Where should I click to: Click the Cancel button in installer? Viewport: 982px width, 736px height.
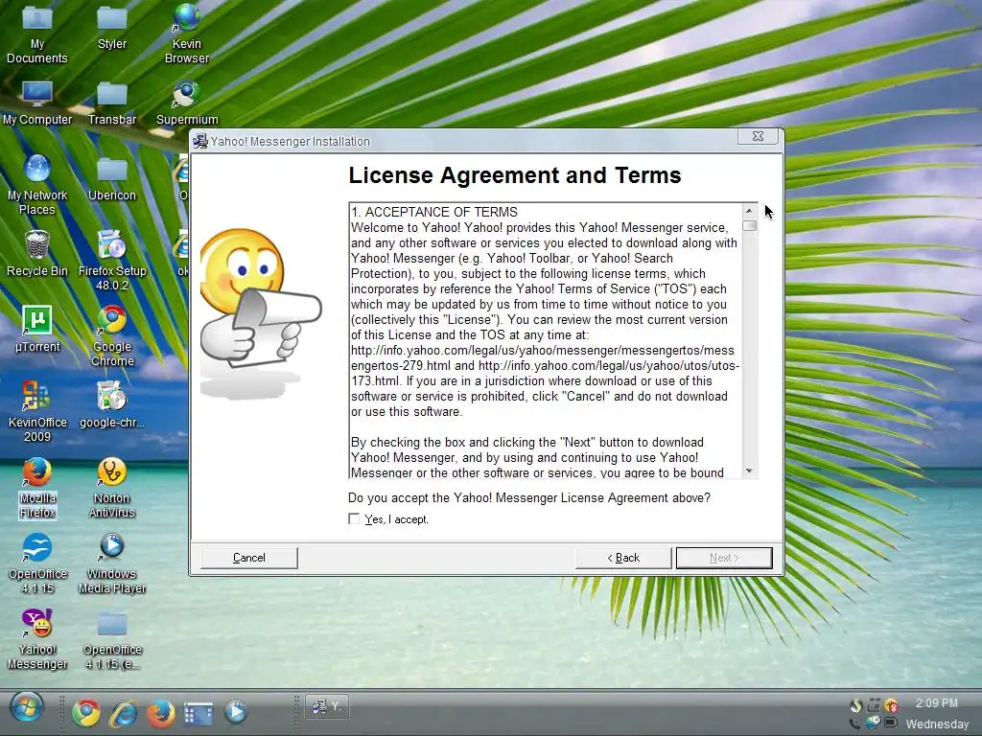click(249, 558)
